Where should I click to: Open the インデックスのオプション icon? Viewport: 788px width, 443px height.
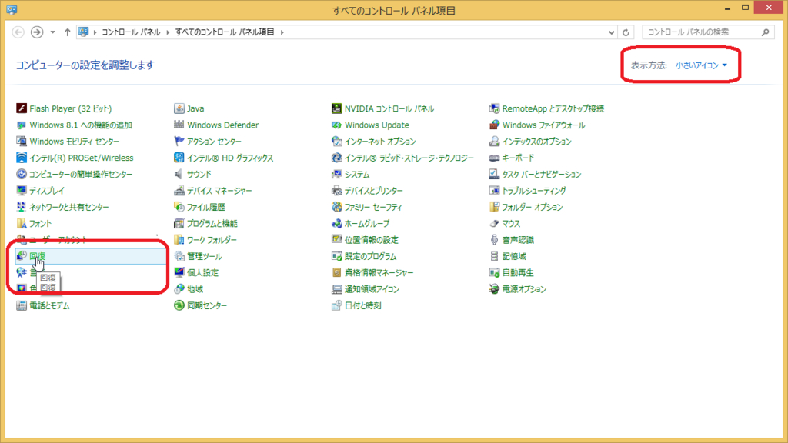pos(495,142)
